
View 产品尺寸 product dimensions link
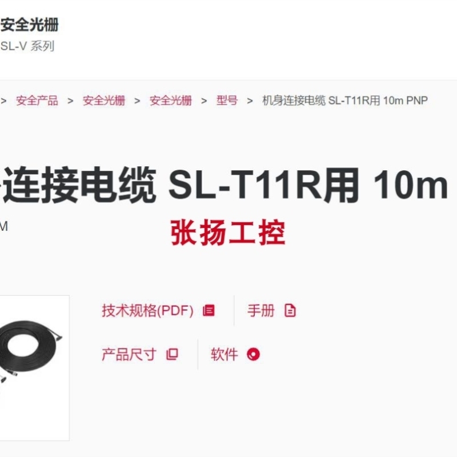(129, 354)
